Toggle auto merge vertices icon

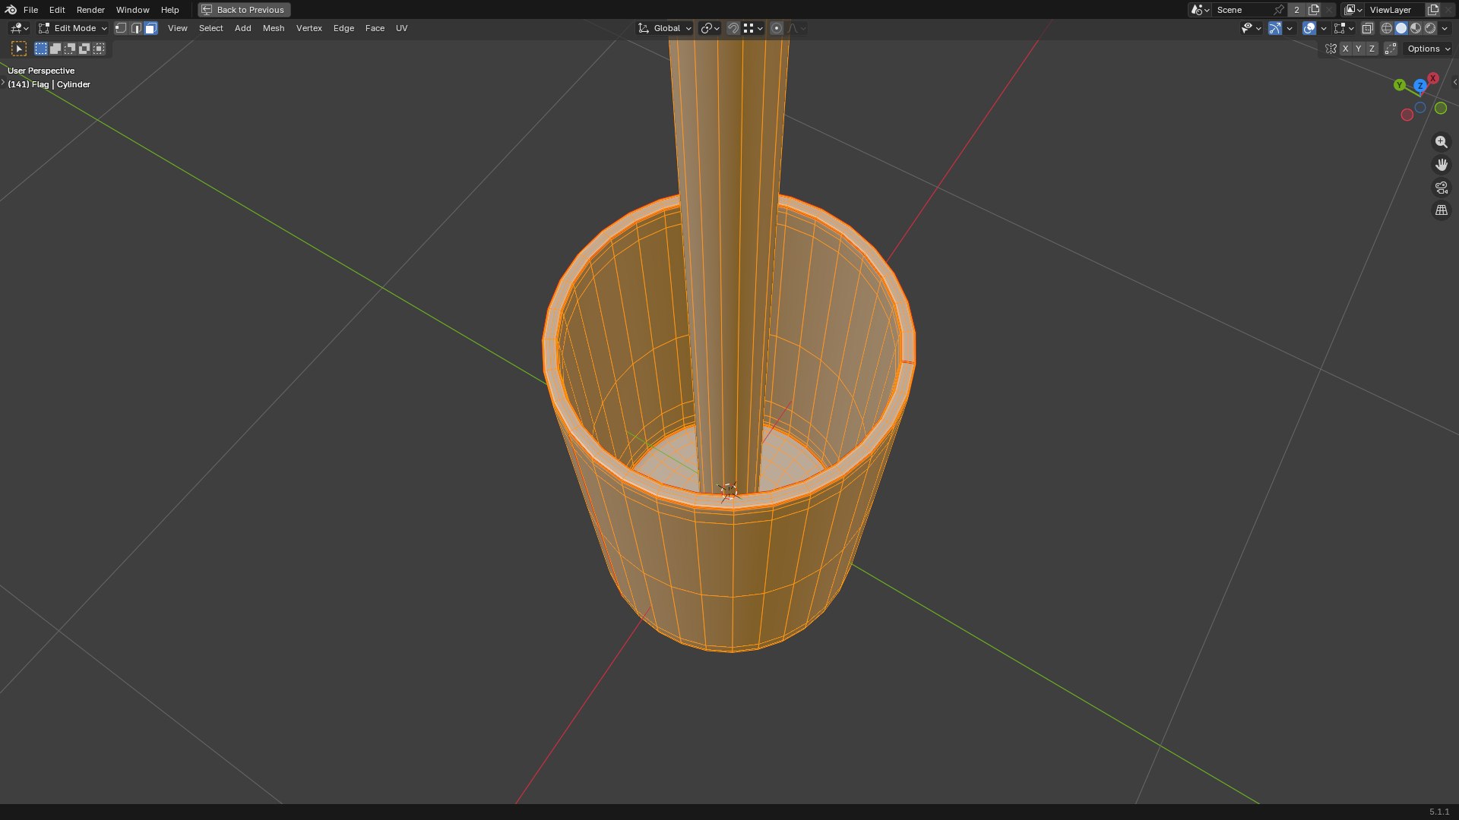[x=1391, y=49]
